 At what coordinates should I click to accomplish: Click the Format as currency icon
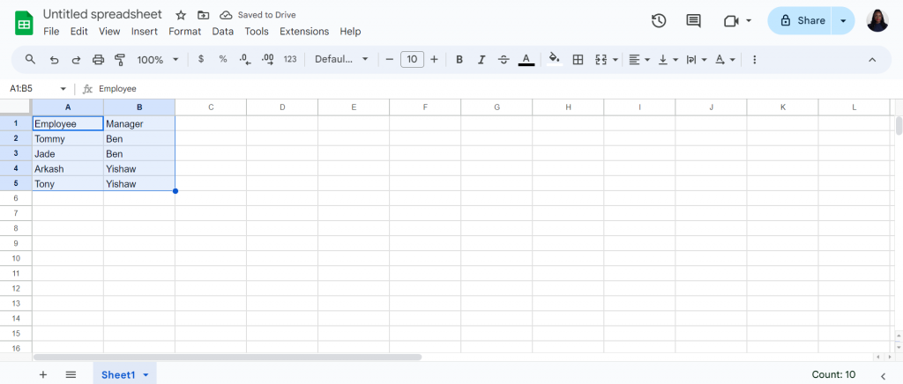pyautogui.click(x=200, y=59)
